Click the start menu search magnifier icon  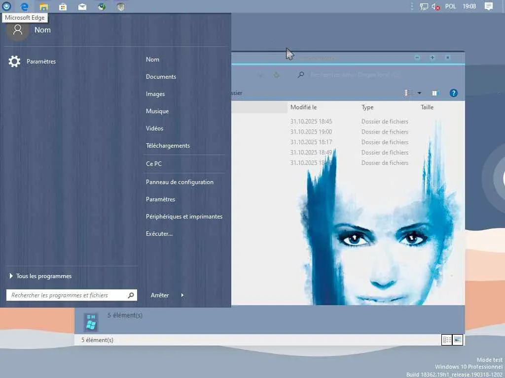click(131, 295)
